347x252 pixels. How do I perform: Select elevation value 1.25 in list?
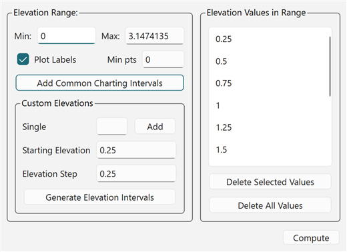[269, 127]
